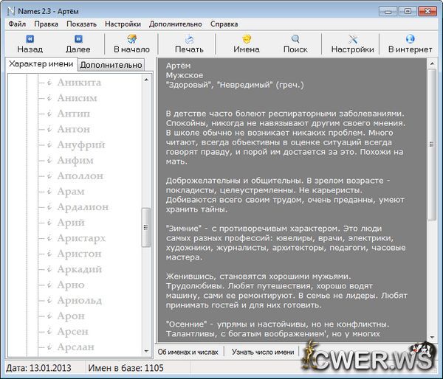
Task: Select Аполлон in the names list
Action: click(x=81, y=175)
